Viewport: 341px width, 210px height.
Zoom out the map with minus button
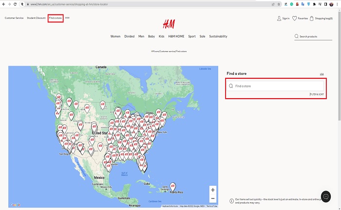click(x=213, y=198)
